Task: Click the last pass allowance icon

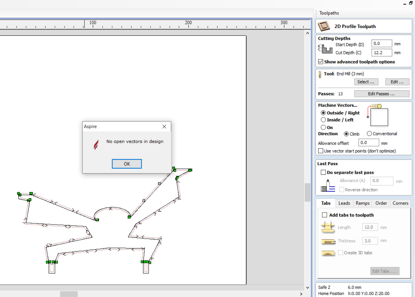Action: (328, 186)
